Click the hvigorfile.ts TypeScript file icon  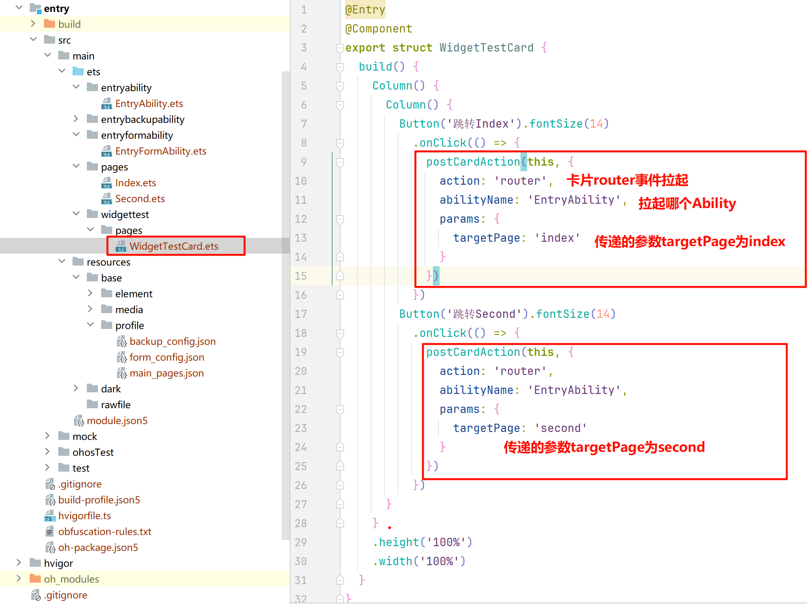click(49, 516)
